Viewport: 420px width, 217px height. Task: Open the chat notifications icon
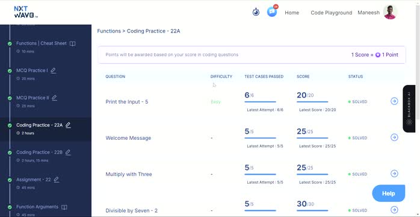click(272, 11)
